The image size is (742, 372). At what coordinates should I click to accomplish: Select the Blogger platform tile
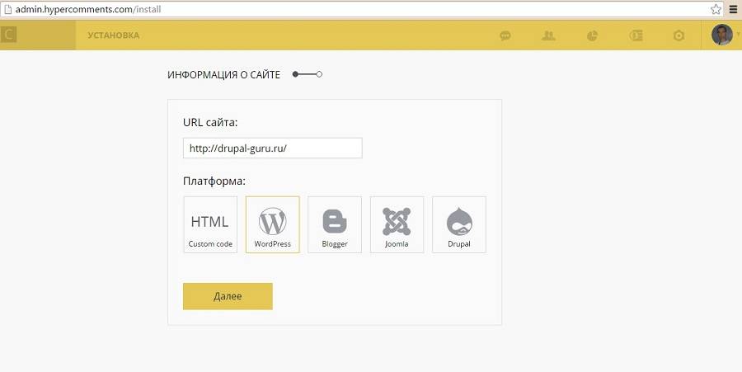pyautogui.click(x=335, y=225)
